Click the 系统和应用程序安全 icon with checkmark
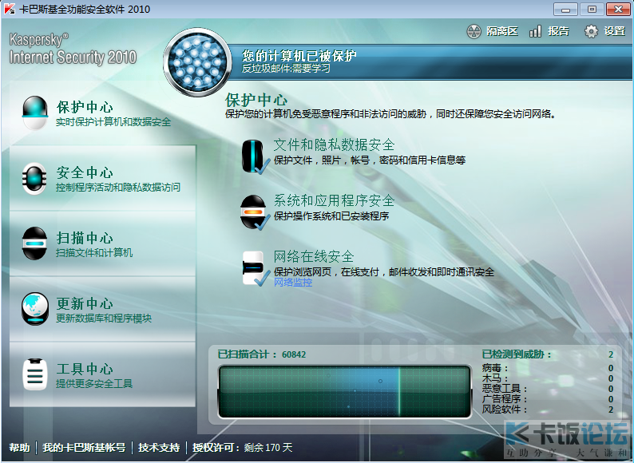The image size is (634, 463). click(x=255, y=212)
